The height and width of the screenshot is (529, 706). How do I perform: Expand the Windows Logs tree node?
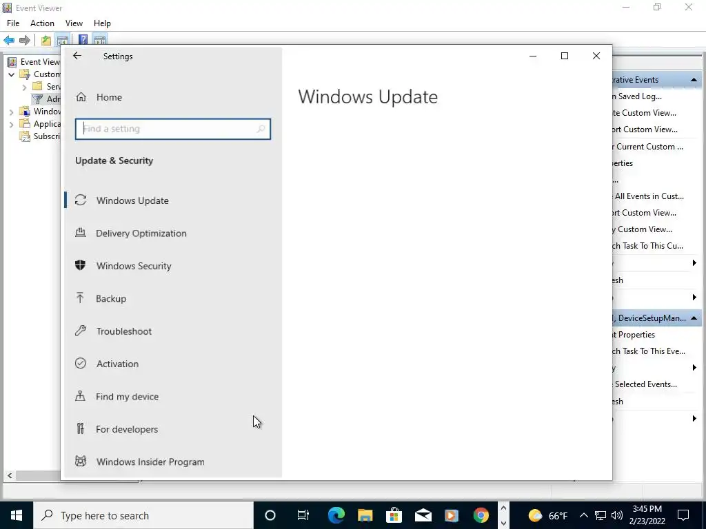point(12,112)
